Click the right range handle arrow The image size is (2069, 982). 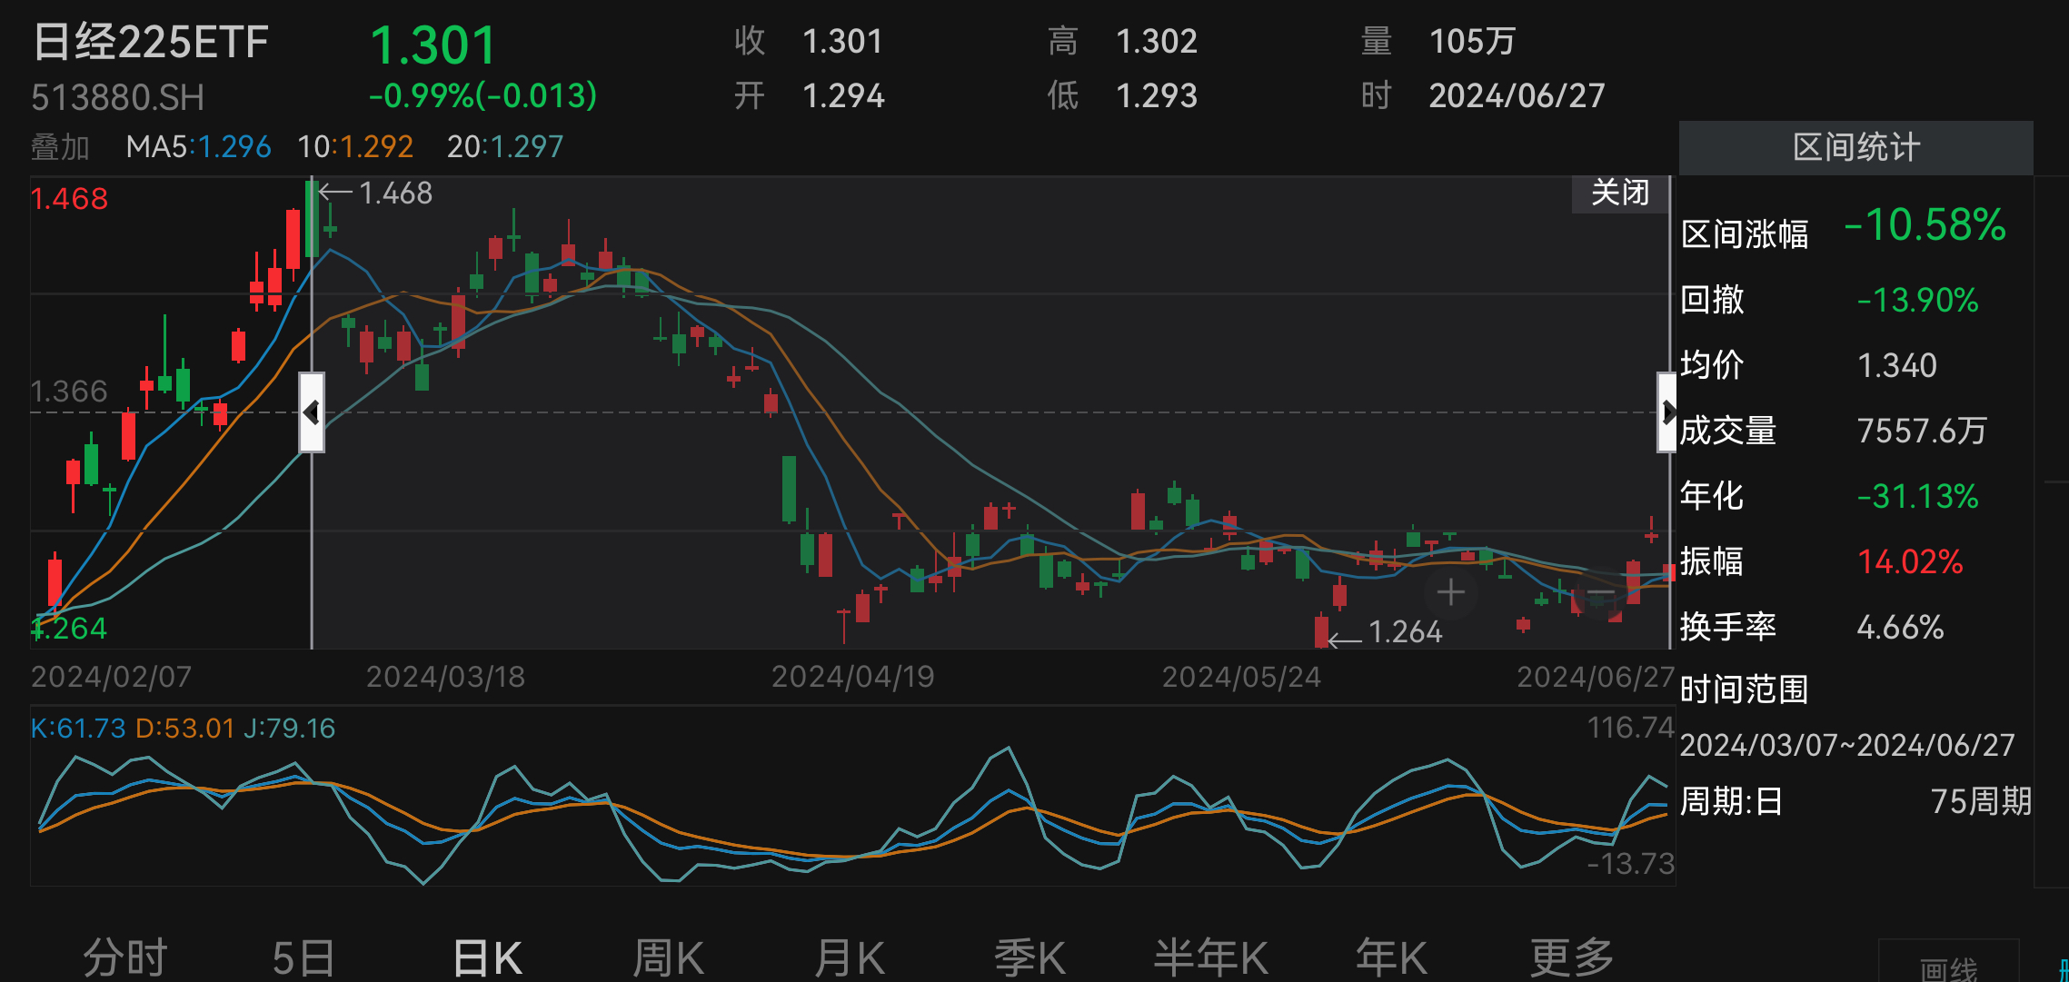click(1667, 412)
